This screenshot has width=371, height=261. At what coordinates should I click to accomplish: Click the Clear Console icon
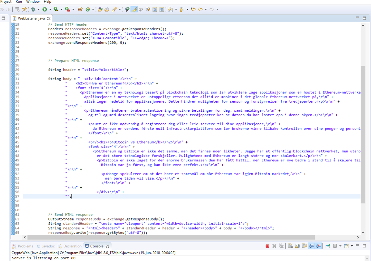[x=291, y=246]
